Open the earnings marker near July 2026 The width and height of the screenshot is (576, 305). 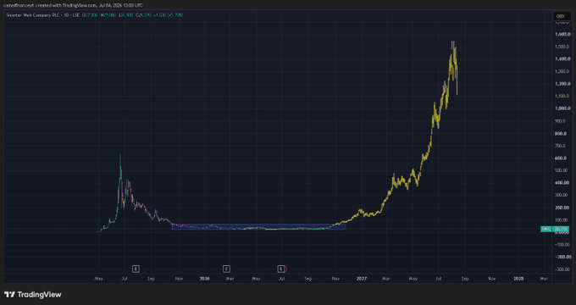pos(281,269)
